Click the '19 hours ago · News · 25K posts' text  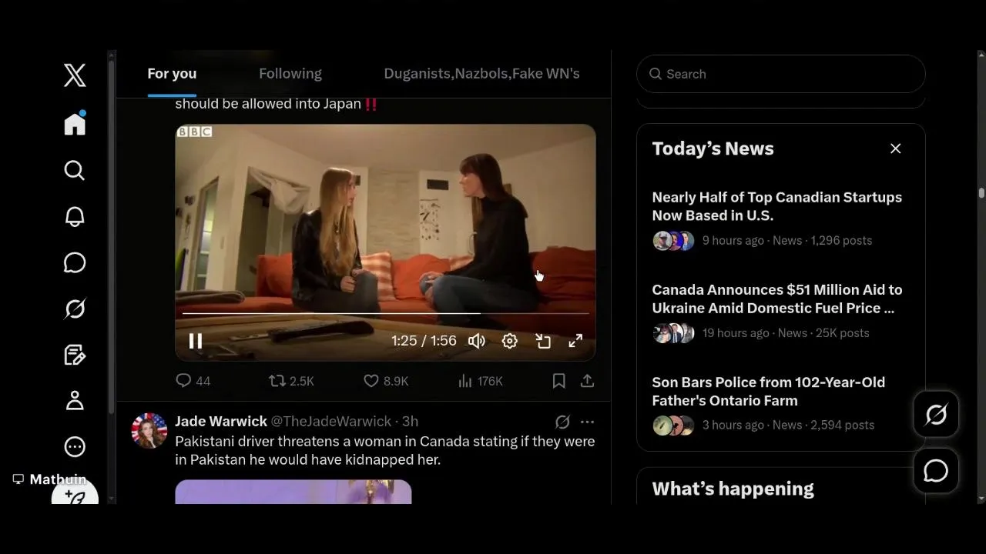(x=786, y=332)
